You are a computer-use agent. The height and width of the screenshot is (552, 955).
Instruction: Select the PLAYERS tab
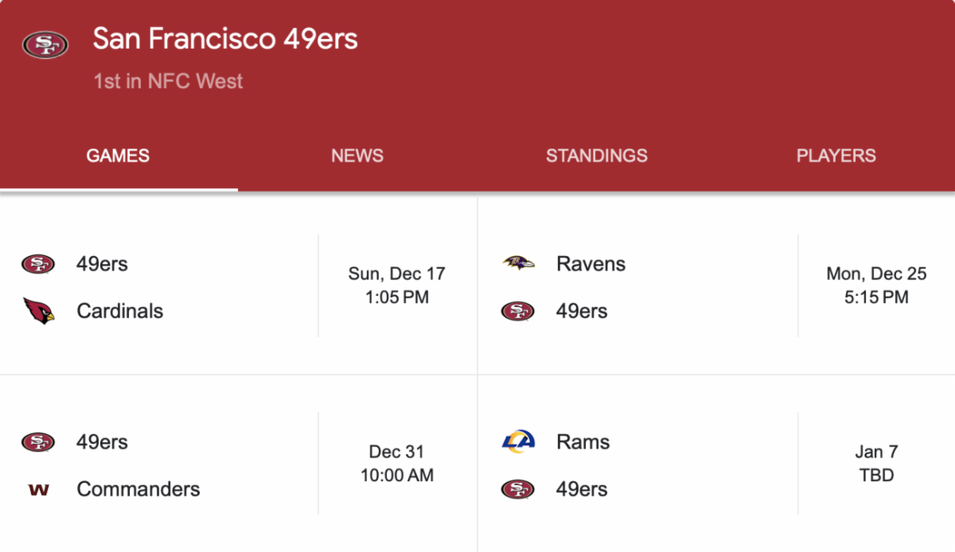point(836,156)
